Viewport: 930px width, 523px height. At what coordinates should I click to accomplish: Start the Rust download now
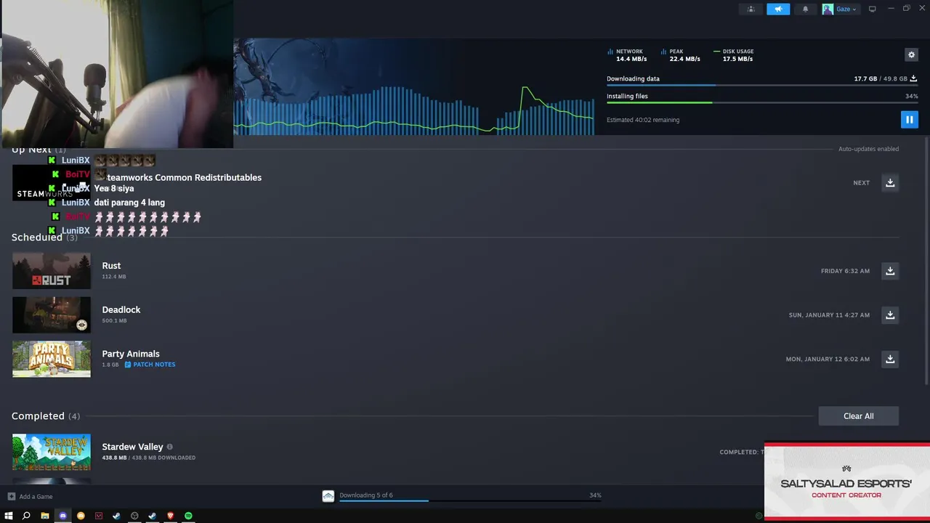pos(890,271)
